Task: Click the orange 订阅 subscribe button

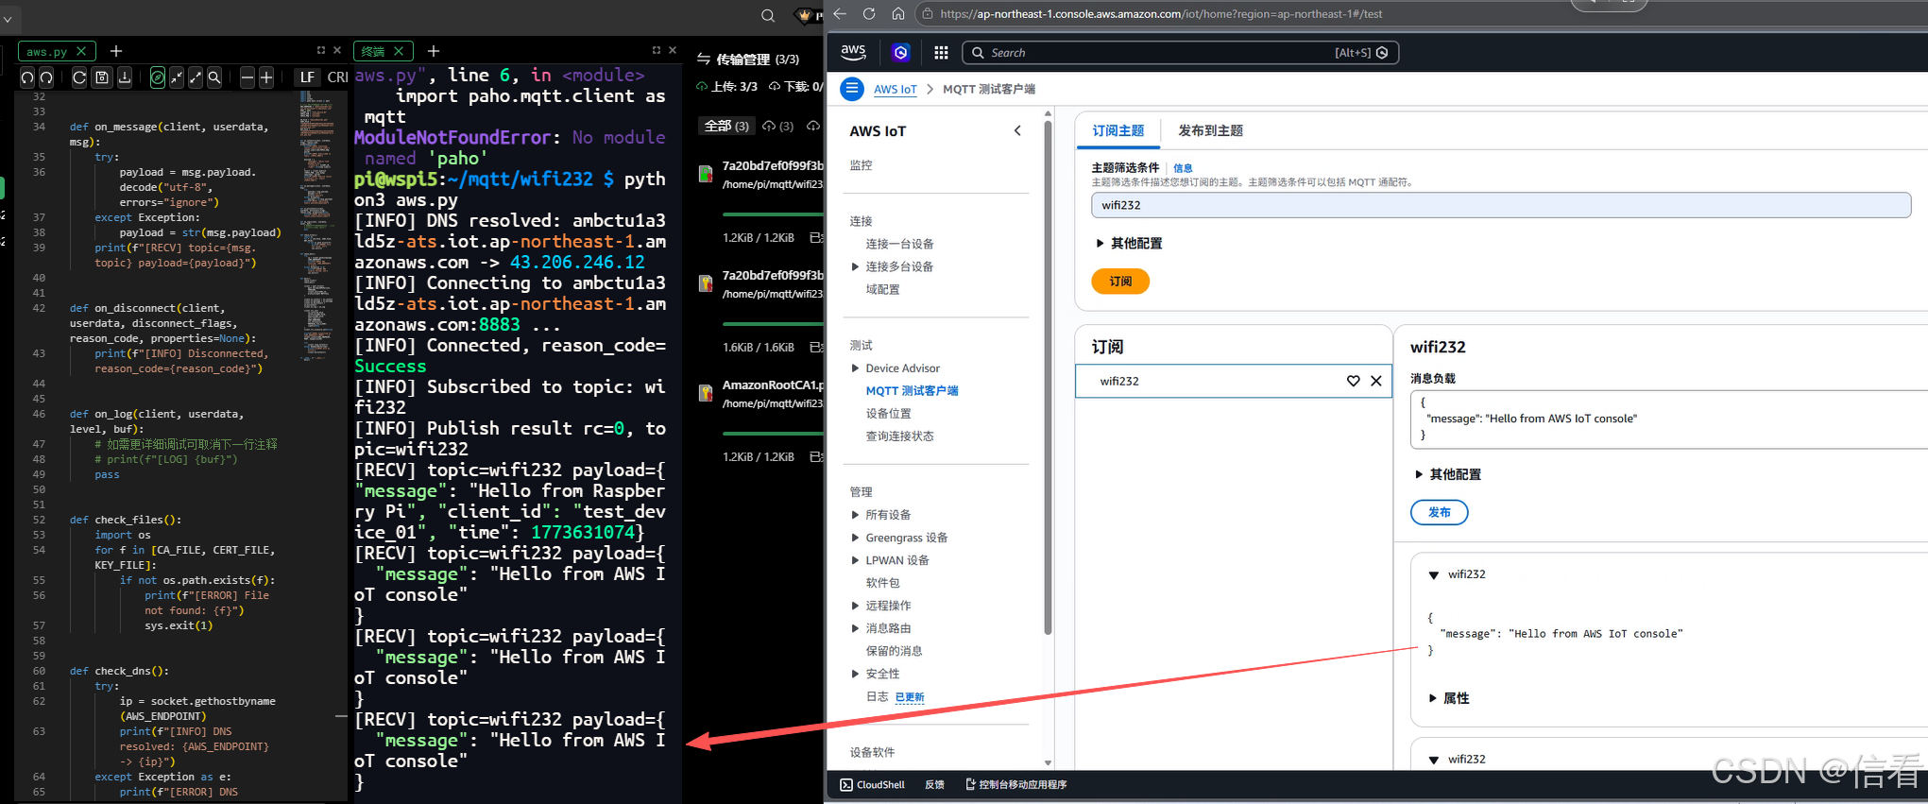Action: tap(1120, 282)
